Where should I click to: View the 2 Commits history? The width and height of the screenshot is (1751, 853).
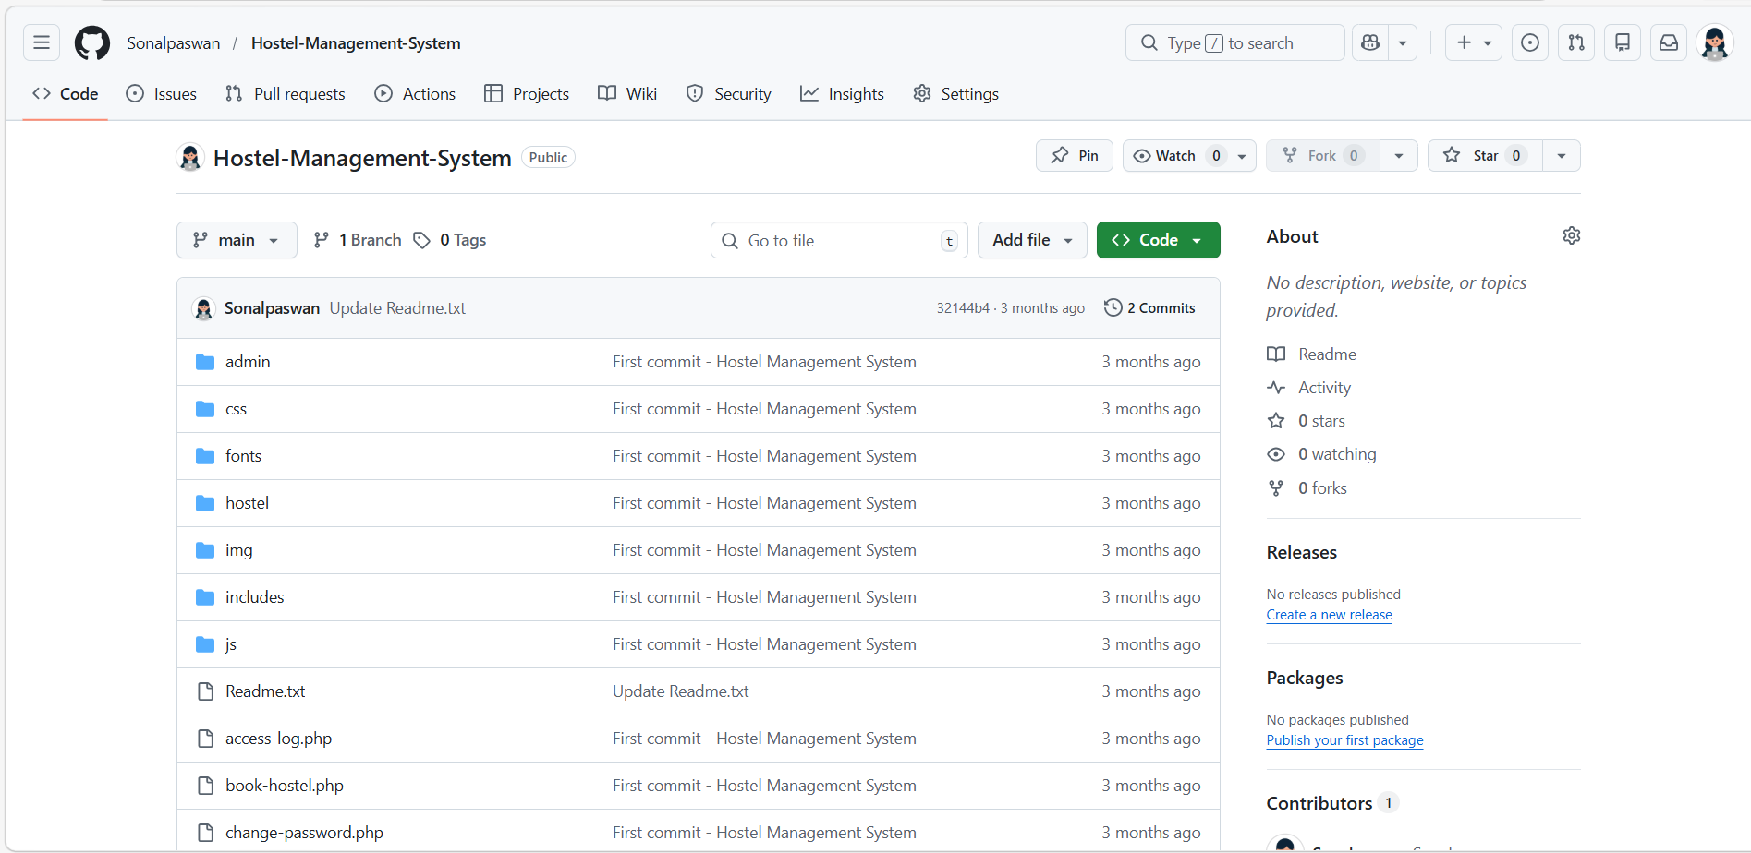1149,308
